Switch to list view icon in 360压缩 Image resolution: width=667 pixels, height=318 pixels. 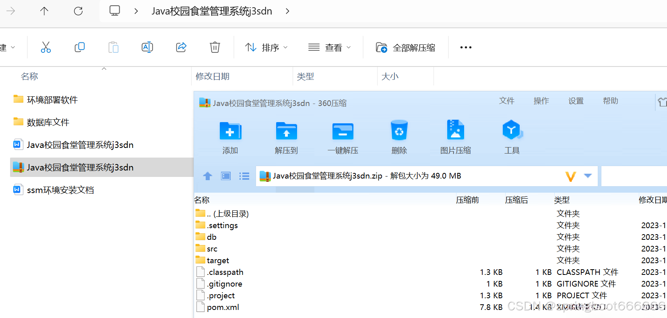click(244, 176)
